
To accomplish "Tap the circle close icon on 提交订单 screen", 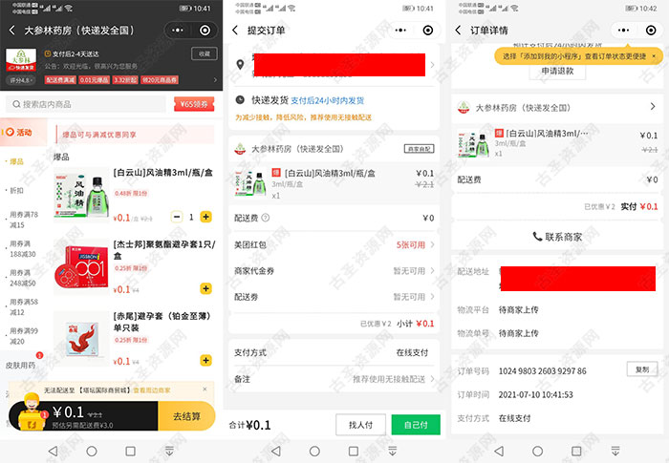I will click(428, 31).
